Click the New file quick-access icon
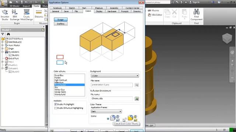Viewport: 236px width, 132px height. click(11, 2)
